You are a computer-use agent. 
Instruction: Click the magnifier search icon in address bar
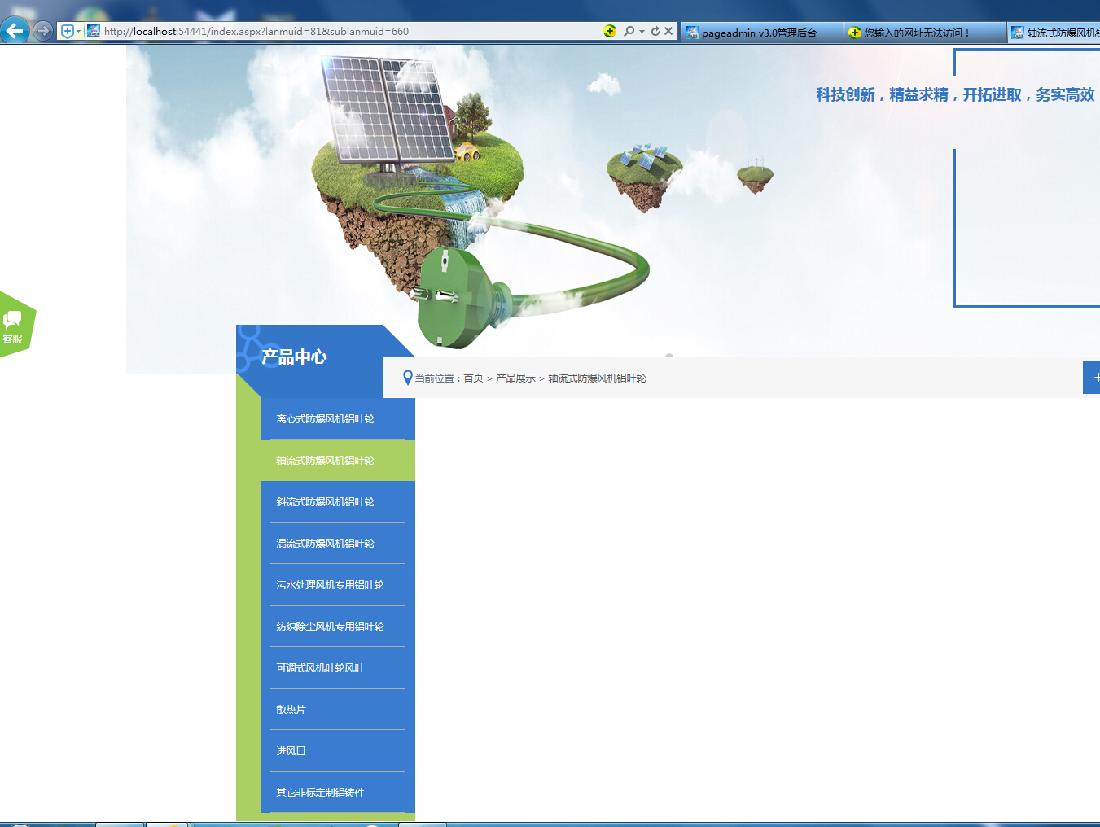(x=629, y=31)
